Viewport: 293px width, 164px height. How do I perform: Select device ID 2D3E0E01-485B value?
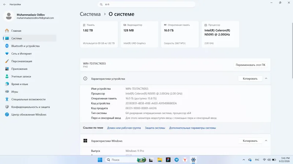(151, 103)
